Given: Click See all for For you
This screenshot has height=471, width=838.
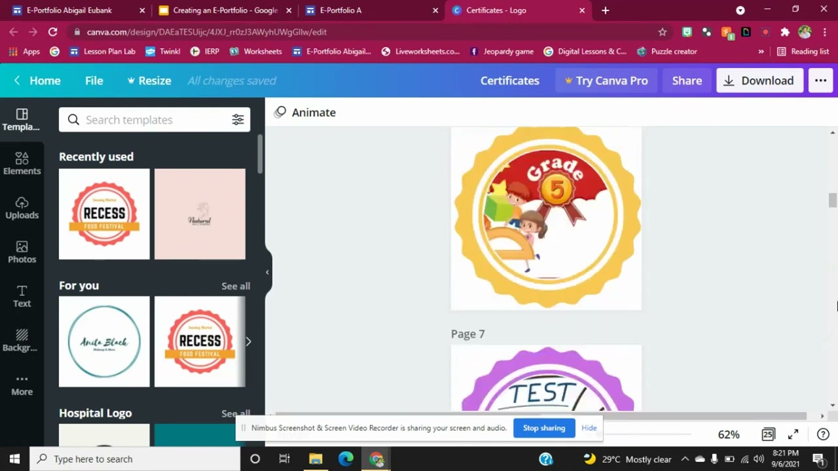Looking at the screenshot, I should tap(236, 286).
